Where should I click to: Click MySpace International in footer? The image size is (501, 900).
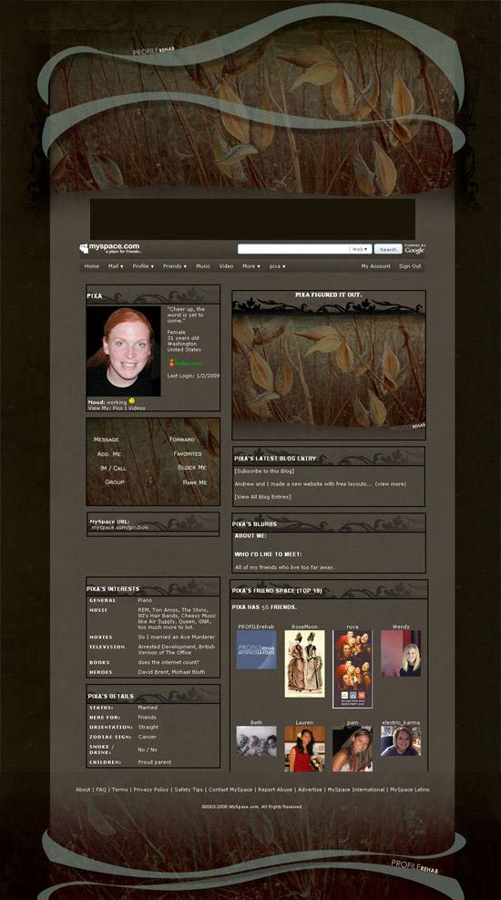pyautogui.click(x=356, y=790)
